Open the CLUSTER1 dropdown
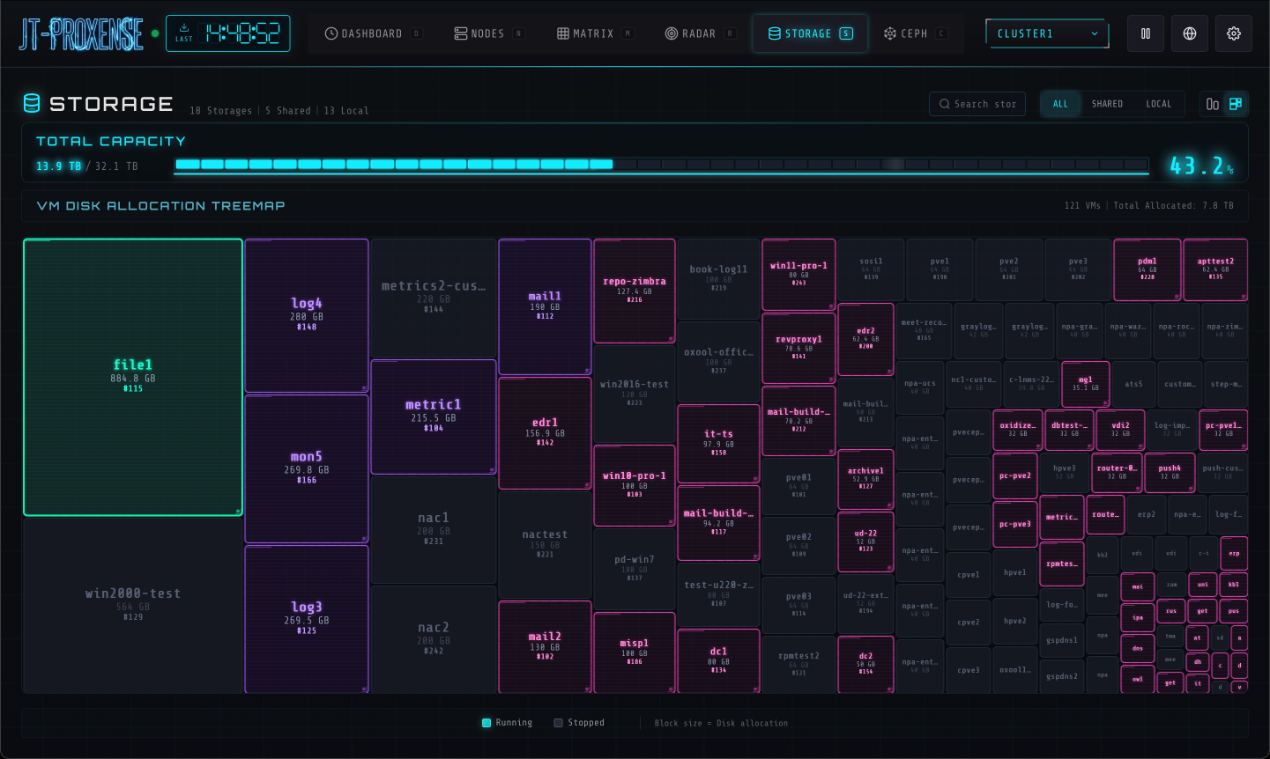The image size is (1270, 759). point(1047,33)
